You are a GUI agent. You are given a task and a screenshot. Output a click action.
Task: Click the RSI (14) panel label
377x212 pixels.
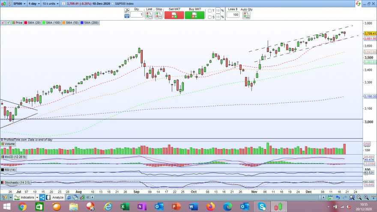tap(9, 170)
